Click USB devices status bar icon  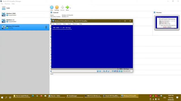[x=109, y=71]
